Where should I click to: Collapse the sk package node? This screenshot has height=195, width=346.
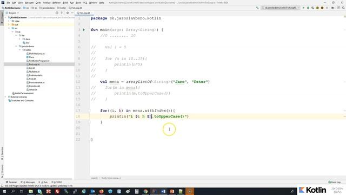pos(12,32)
